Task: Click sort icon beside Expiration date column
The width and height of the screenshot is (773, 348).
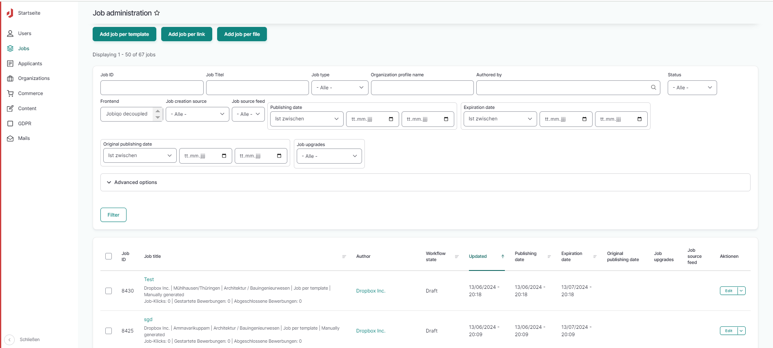Action: pos(595,257)
